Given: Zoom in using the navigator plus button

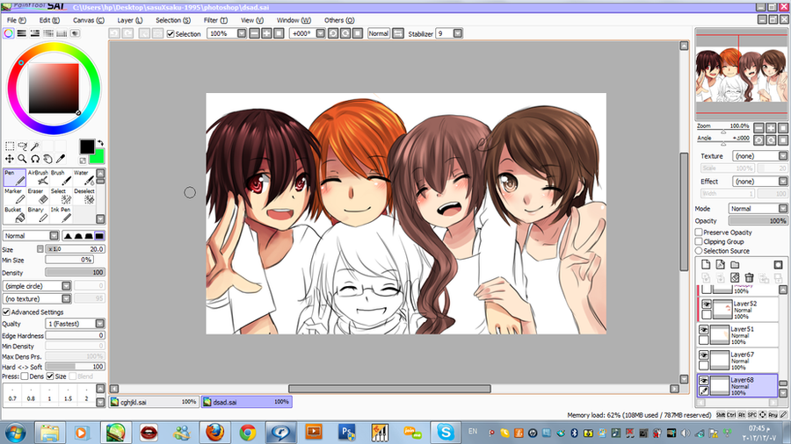Looking at the screenshot, I should 771,128.
